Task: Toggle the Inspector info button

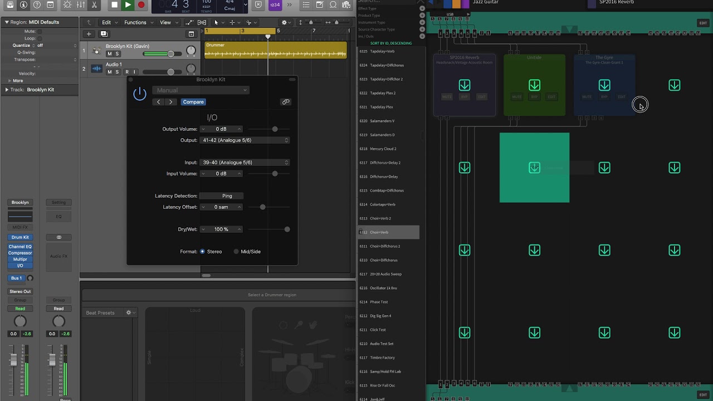Action: (23, 5)
